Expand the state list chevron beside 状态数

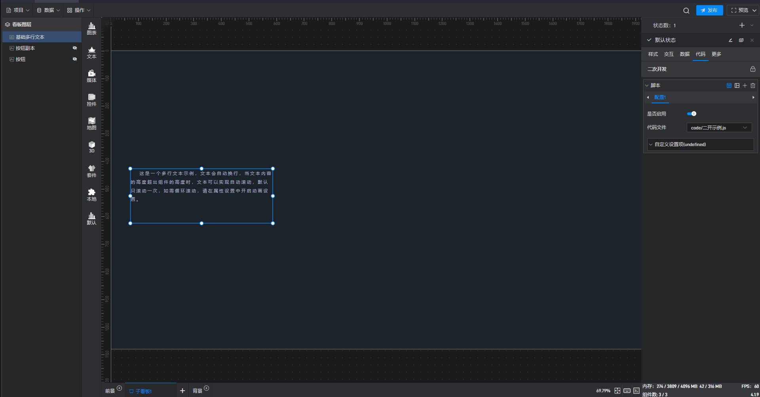pyautogui.click(x=752, y=25)
